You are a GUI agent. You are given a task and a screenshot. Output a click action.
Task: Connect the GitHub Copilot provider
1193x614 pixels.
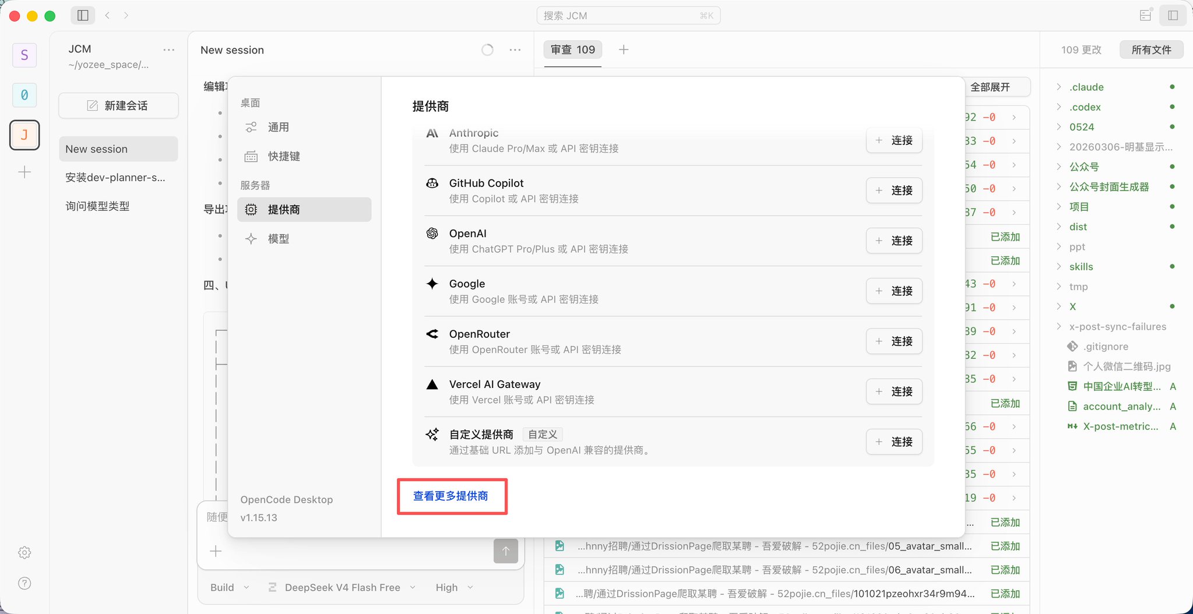pyautogui.click(x=894, y=190)
